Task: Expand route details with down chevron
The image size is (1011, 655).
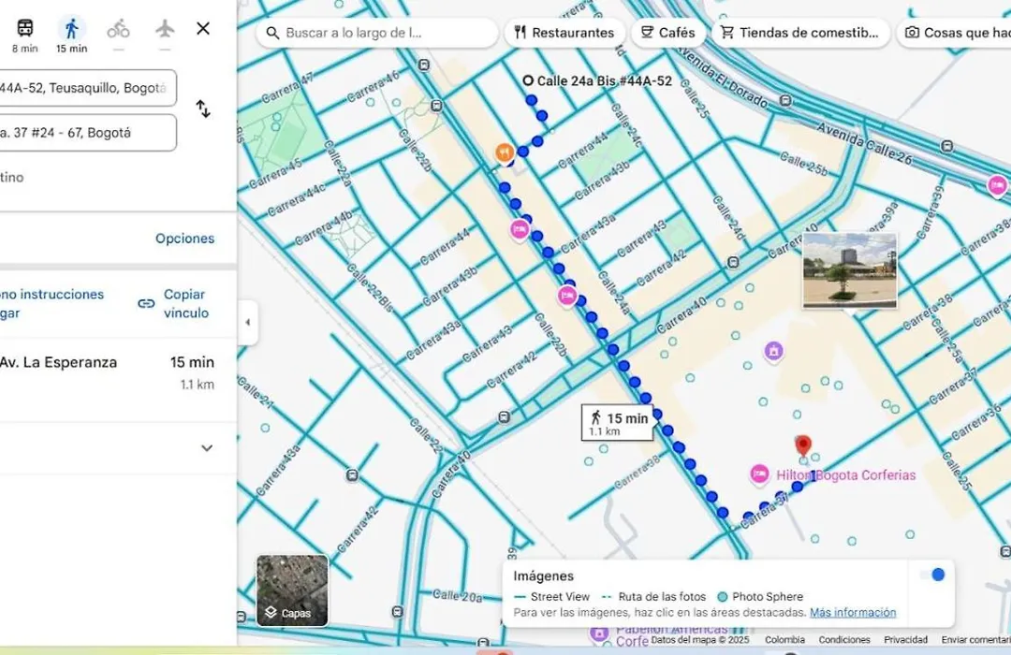Action: (x=207, y=448)
